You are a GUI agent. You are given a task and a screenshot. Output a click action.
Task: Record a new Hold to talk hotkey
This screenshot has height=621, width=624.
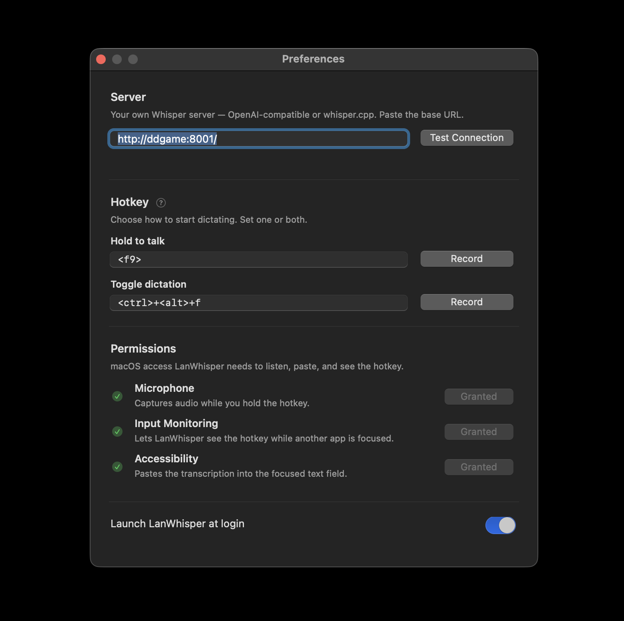coord(466,258)
